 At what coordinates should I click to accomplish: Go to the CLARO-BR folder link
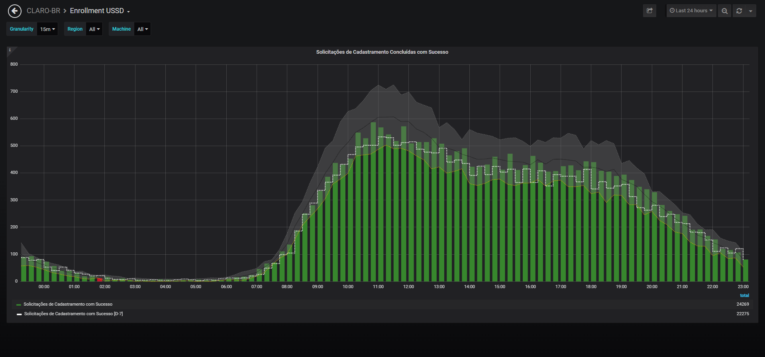43,11
